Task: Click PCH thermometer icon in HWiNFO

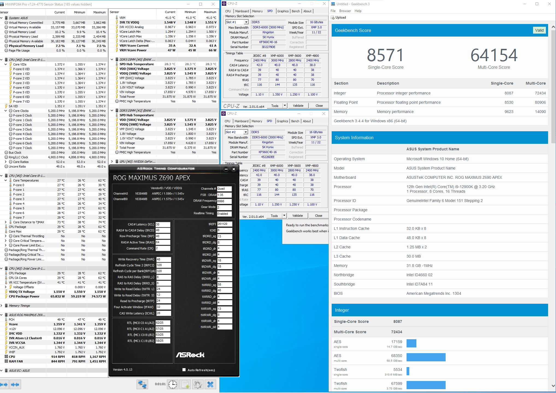Action: (6, 320)
